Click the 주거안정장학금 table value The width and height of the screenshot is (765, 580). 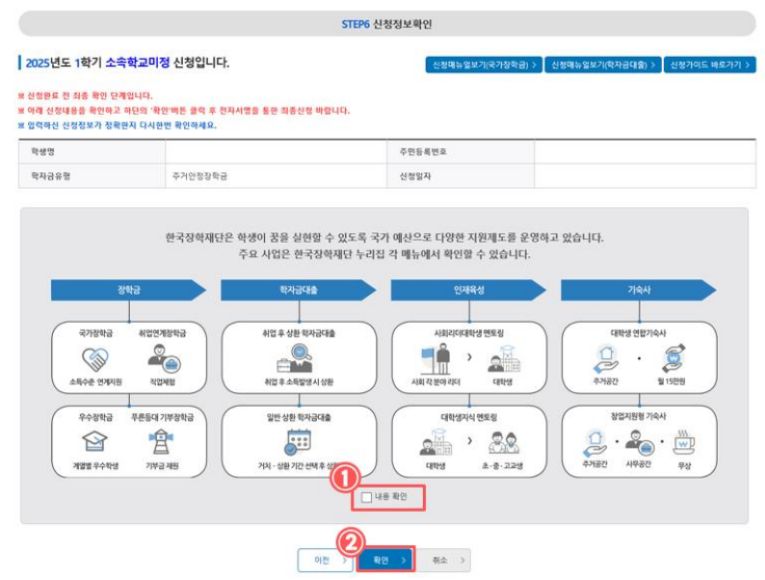pyautogui.click(x=199, y=176)
